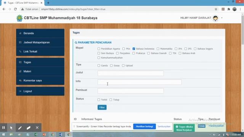
Task: Focus the Pembuat input field
Action: click(130, 91)
